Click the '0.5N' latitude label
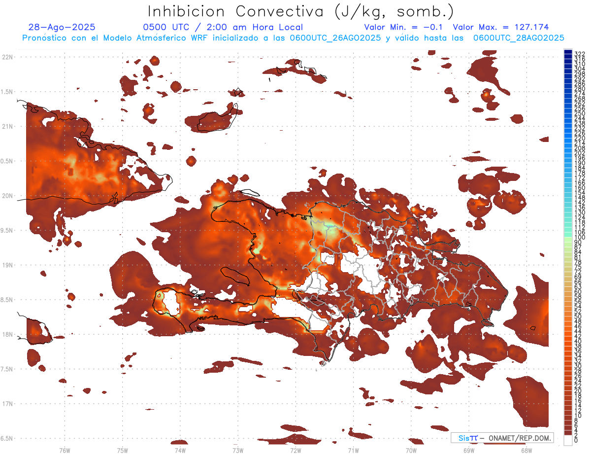 click(7, 161)
